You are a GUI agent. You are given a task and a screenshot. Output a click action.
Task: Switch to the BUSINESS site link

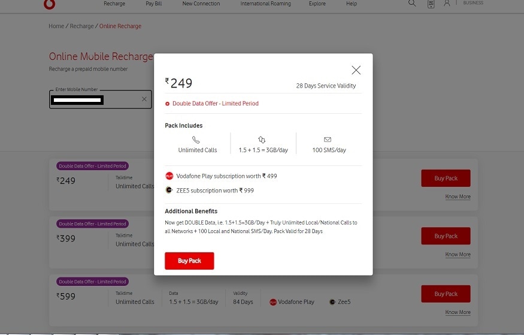[x=473, y=2]
